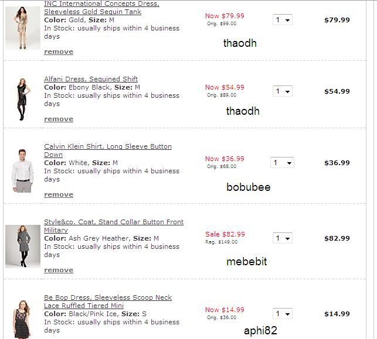Open Be Bop Dress, Sleeveless Scoop Neck link
The height and width of the screenshot is (339, 377).
point(108,297)
